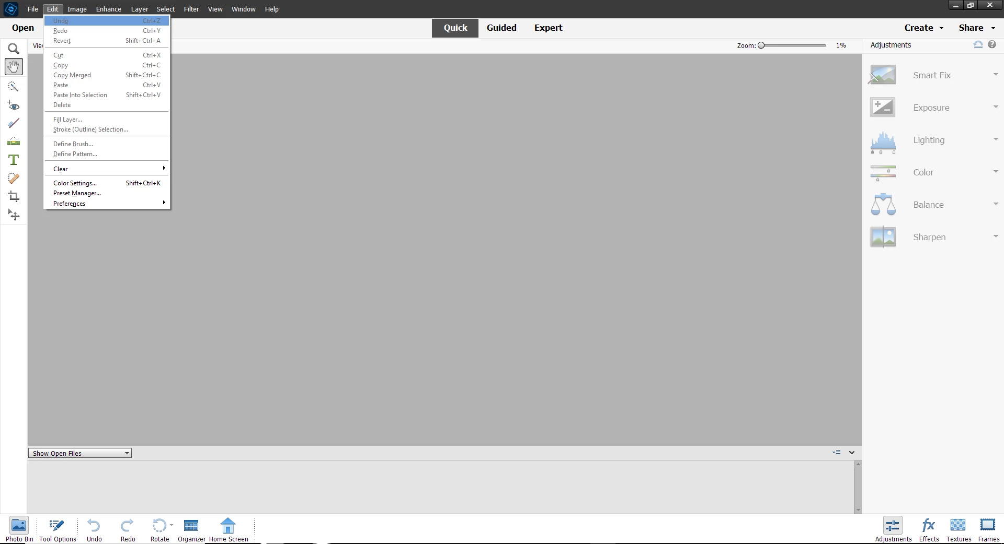The image size is (1004, 544).
Task: Open the Filter menu
Action: click(191, 9)
